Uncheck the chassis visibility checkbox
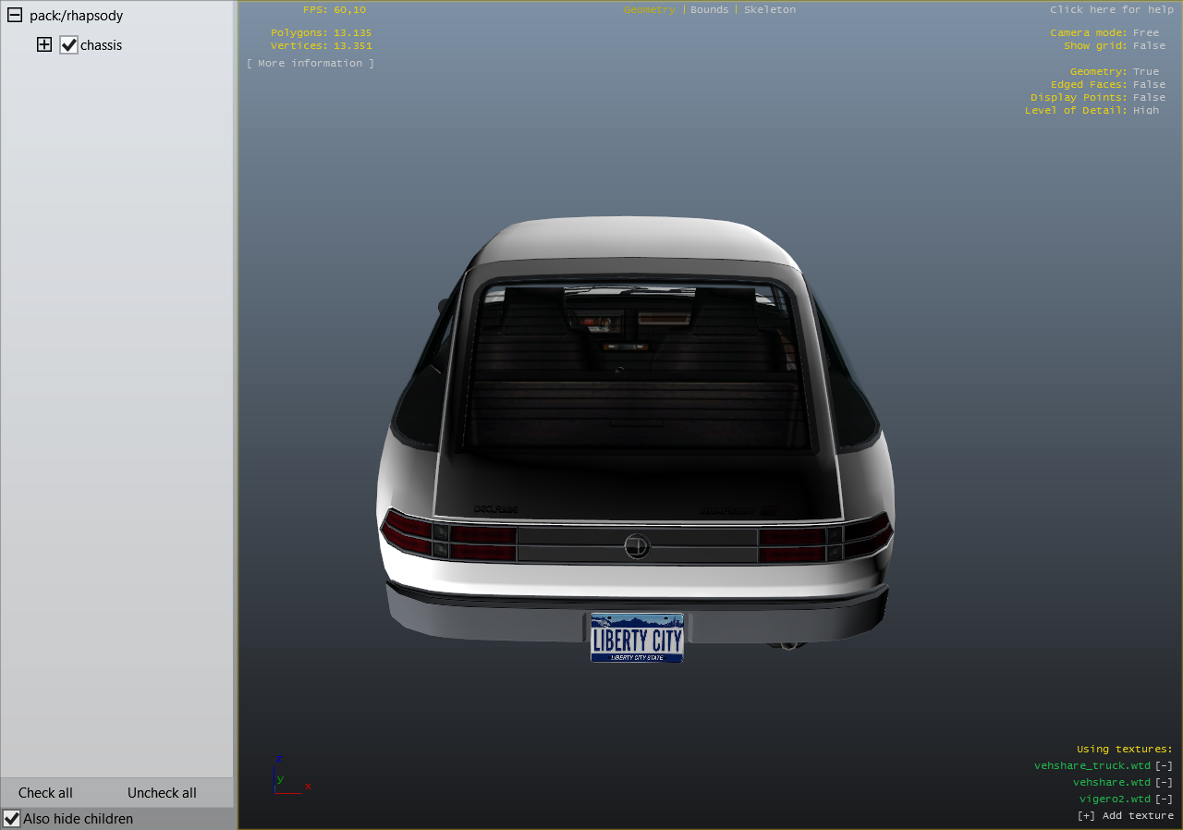 (x=68, y=44)
